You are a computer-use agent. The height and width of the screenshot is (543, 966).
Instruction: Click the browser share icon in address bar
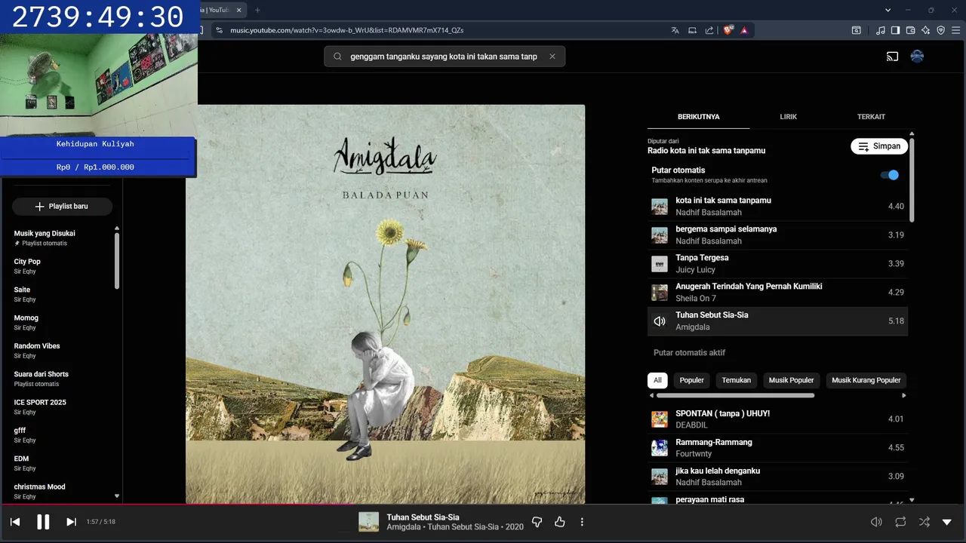pos(709,30)
